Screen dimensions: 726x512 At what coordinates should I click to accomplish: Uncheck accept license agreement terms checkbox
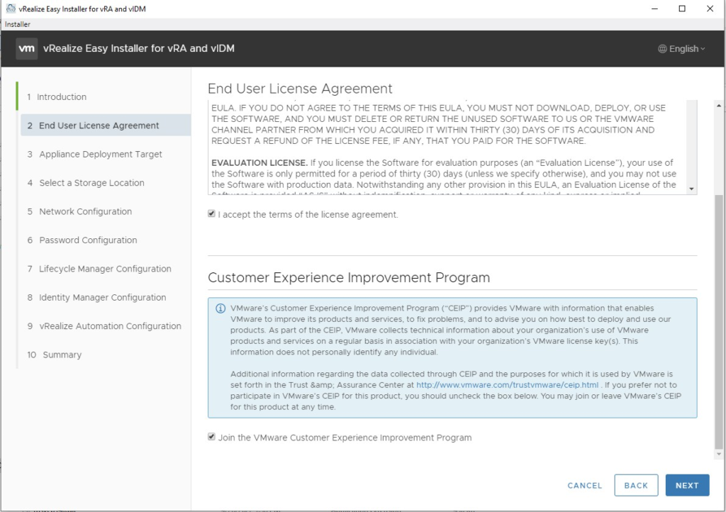[x=211, y=213]
